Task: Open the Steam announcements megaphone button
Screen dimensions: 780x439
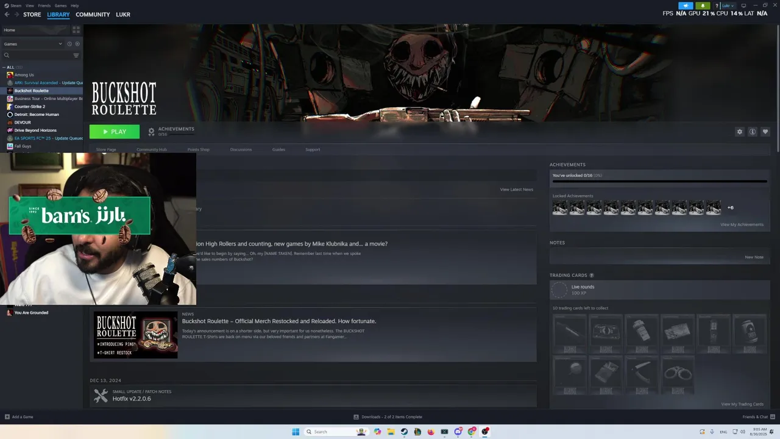Action: point(686,5)
